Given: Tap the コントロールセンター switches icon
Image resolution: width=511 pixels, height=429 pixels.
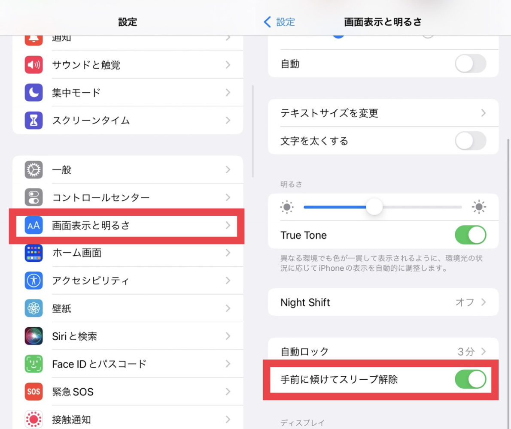Looking at the screenshot, I should click(33, 197).
